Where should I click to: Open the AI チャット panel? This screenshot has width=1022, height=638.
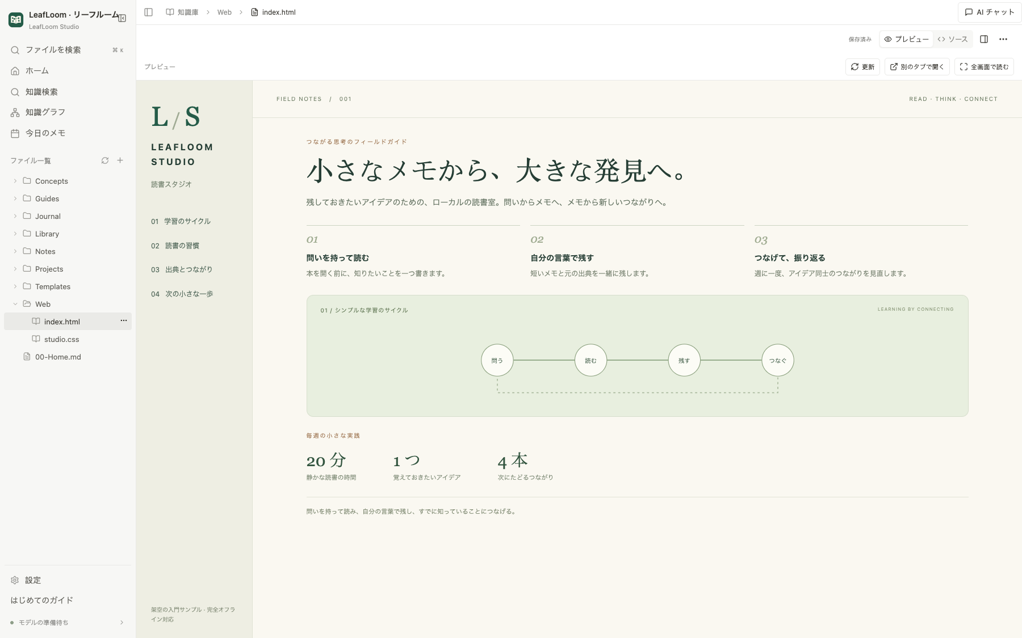tap(990, 12)
